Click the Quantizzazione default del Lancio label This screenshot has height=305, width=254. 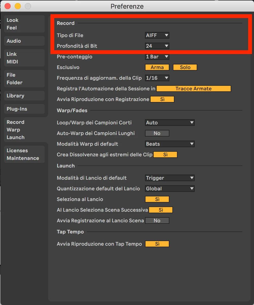(98, 189)
